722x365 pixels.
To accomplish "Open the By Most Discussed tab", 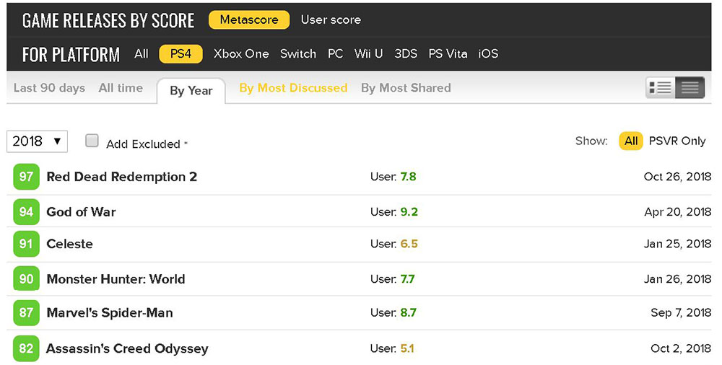I will tap(293, 88).
